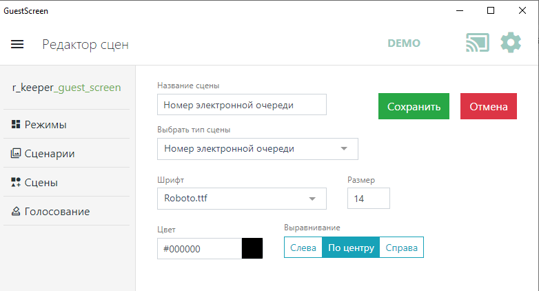Click the Сценарии library icon
Image resolution: width=539 pixels, height=291 pixels.
17,154
